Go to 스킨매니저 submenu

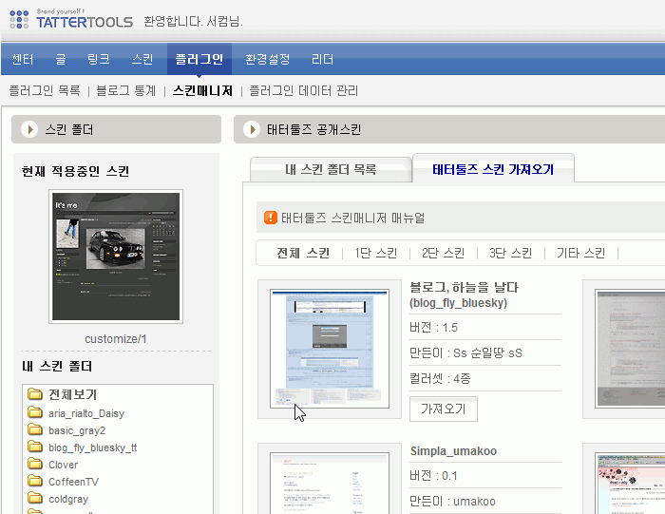(x=202, y=90)
